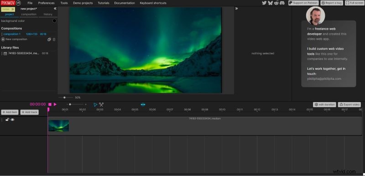Click the PIKIMOV logo
This screenshot has height=176, width=365.
pos(8,3)
